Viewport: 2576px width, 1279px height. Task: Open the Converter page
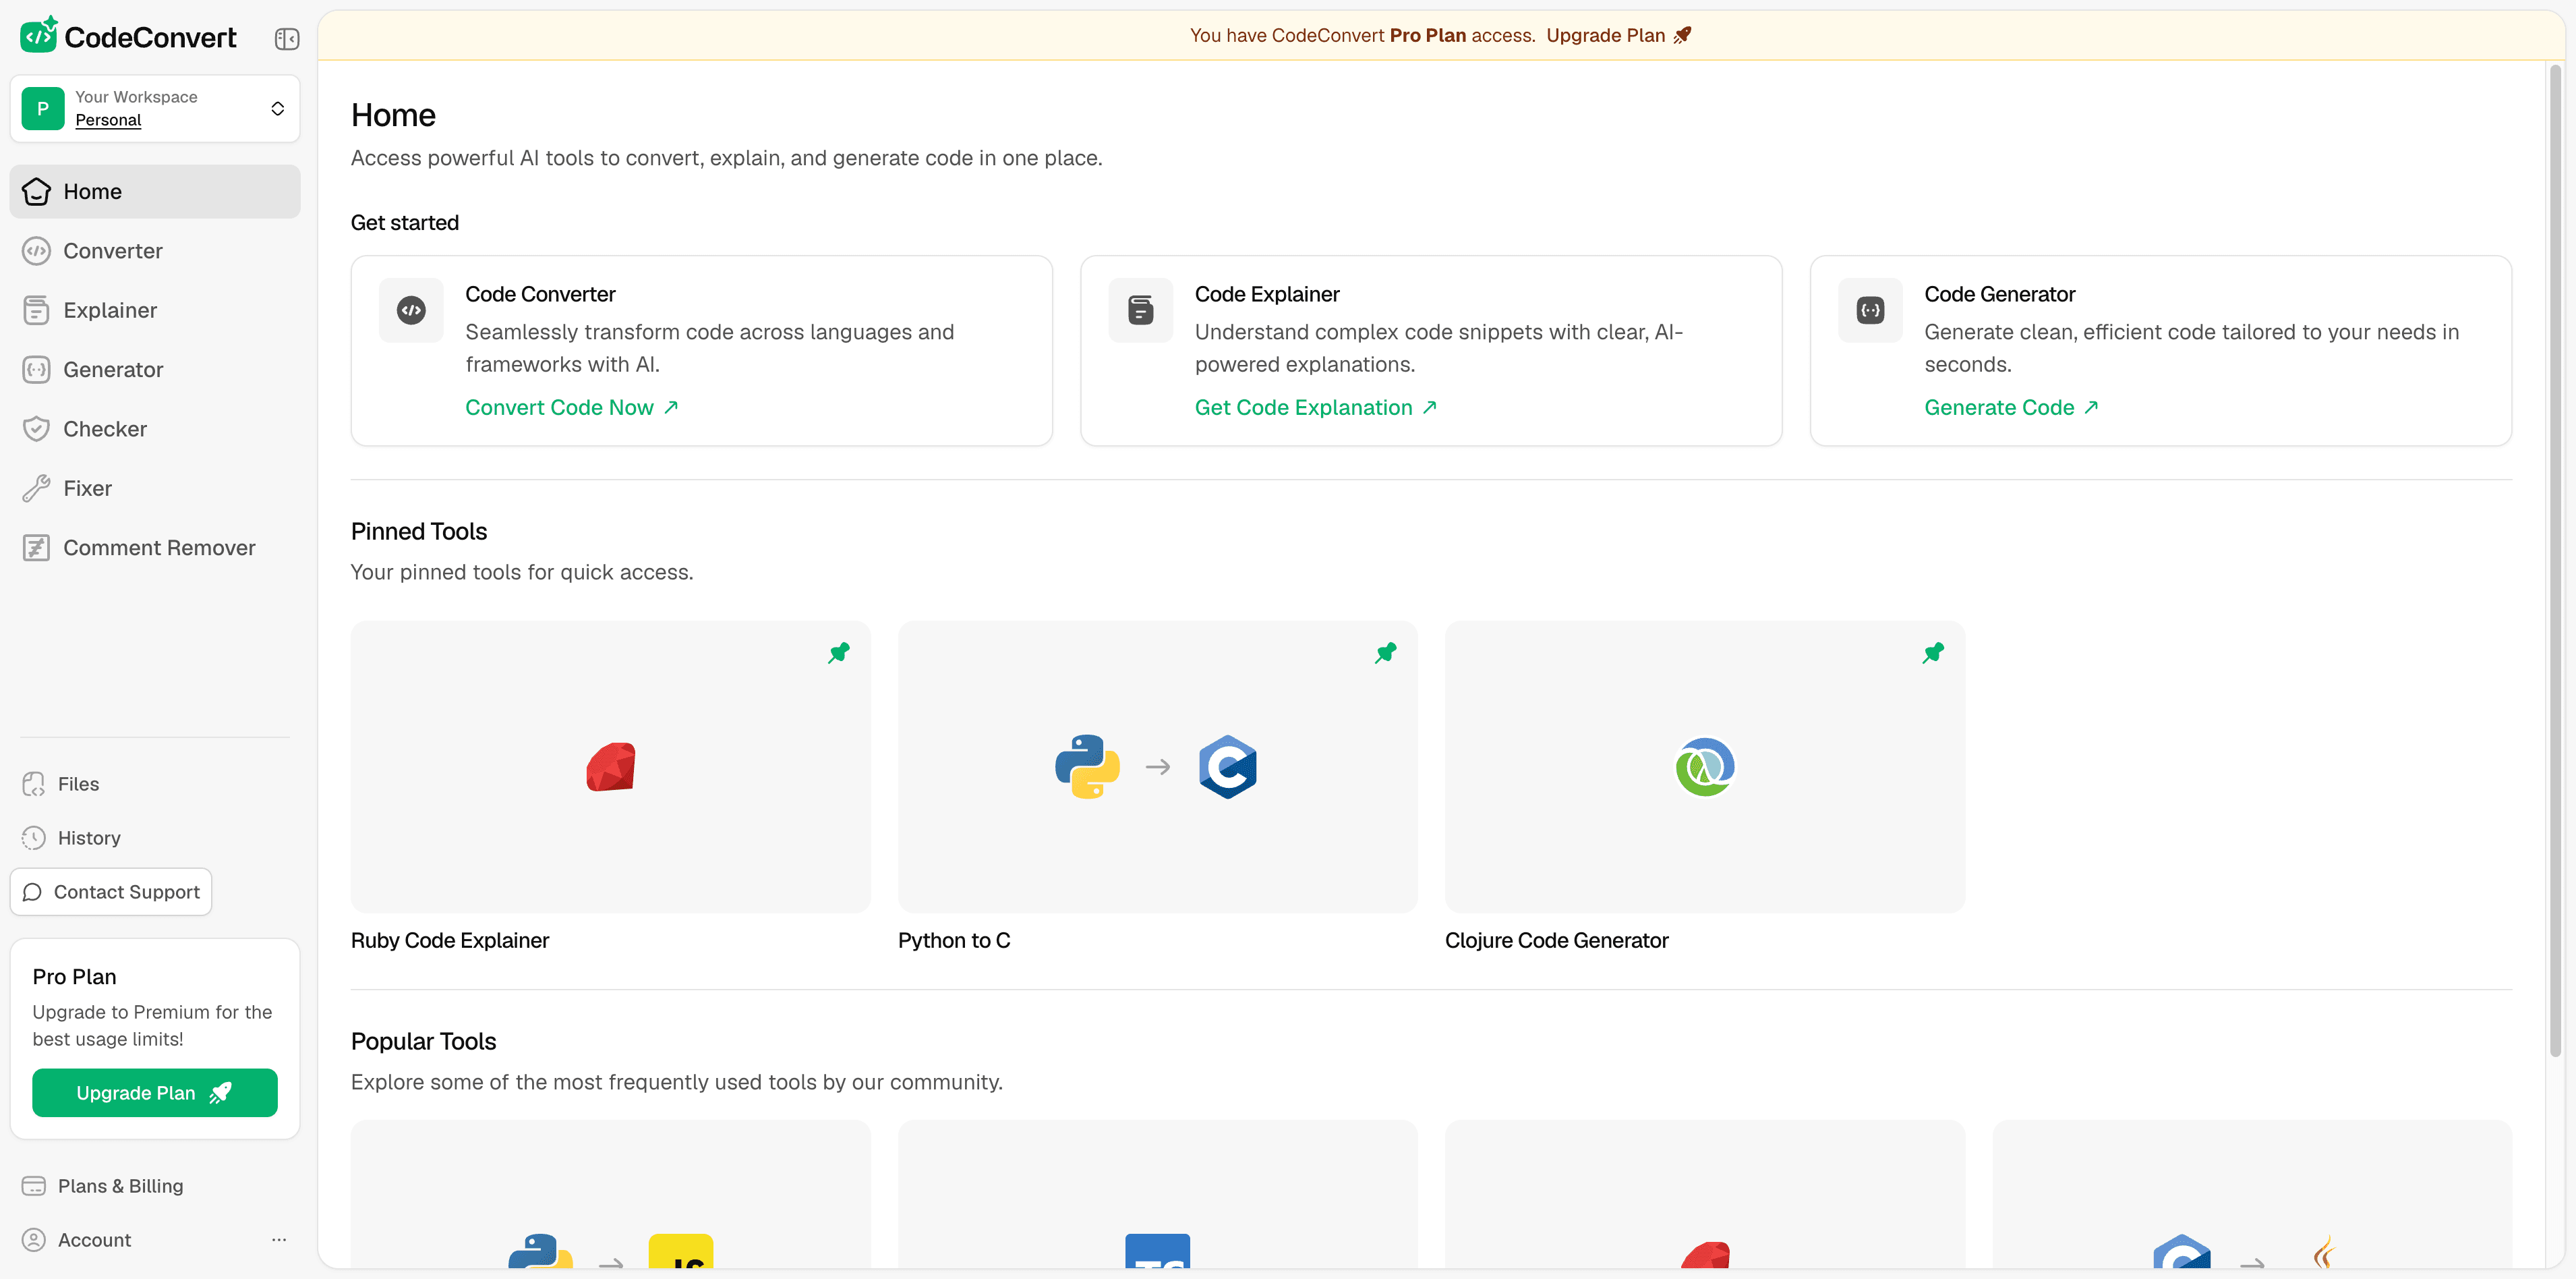tap(155, 251)
